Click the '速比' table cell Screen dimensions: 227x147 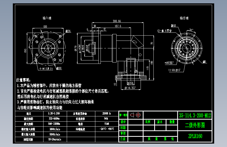29,114
